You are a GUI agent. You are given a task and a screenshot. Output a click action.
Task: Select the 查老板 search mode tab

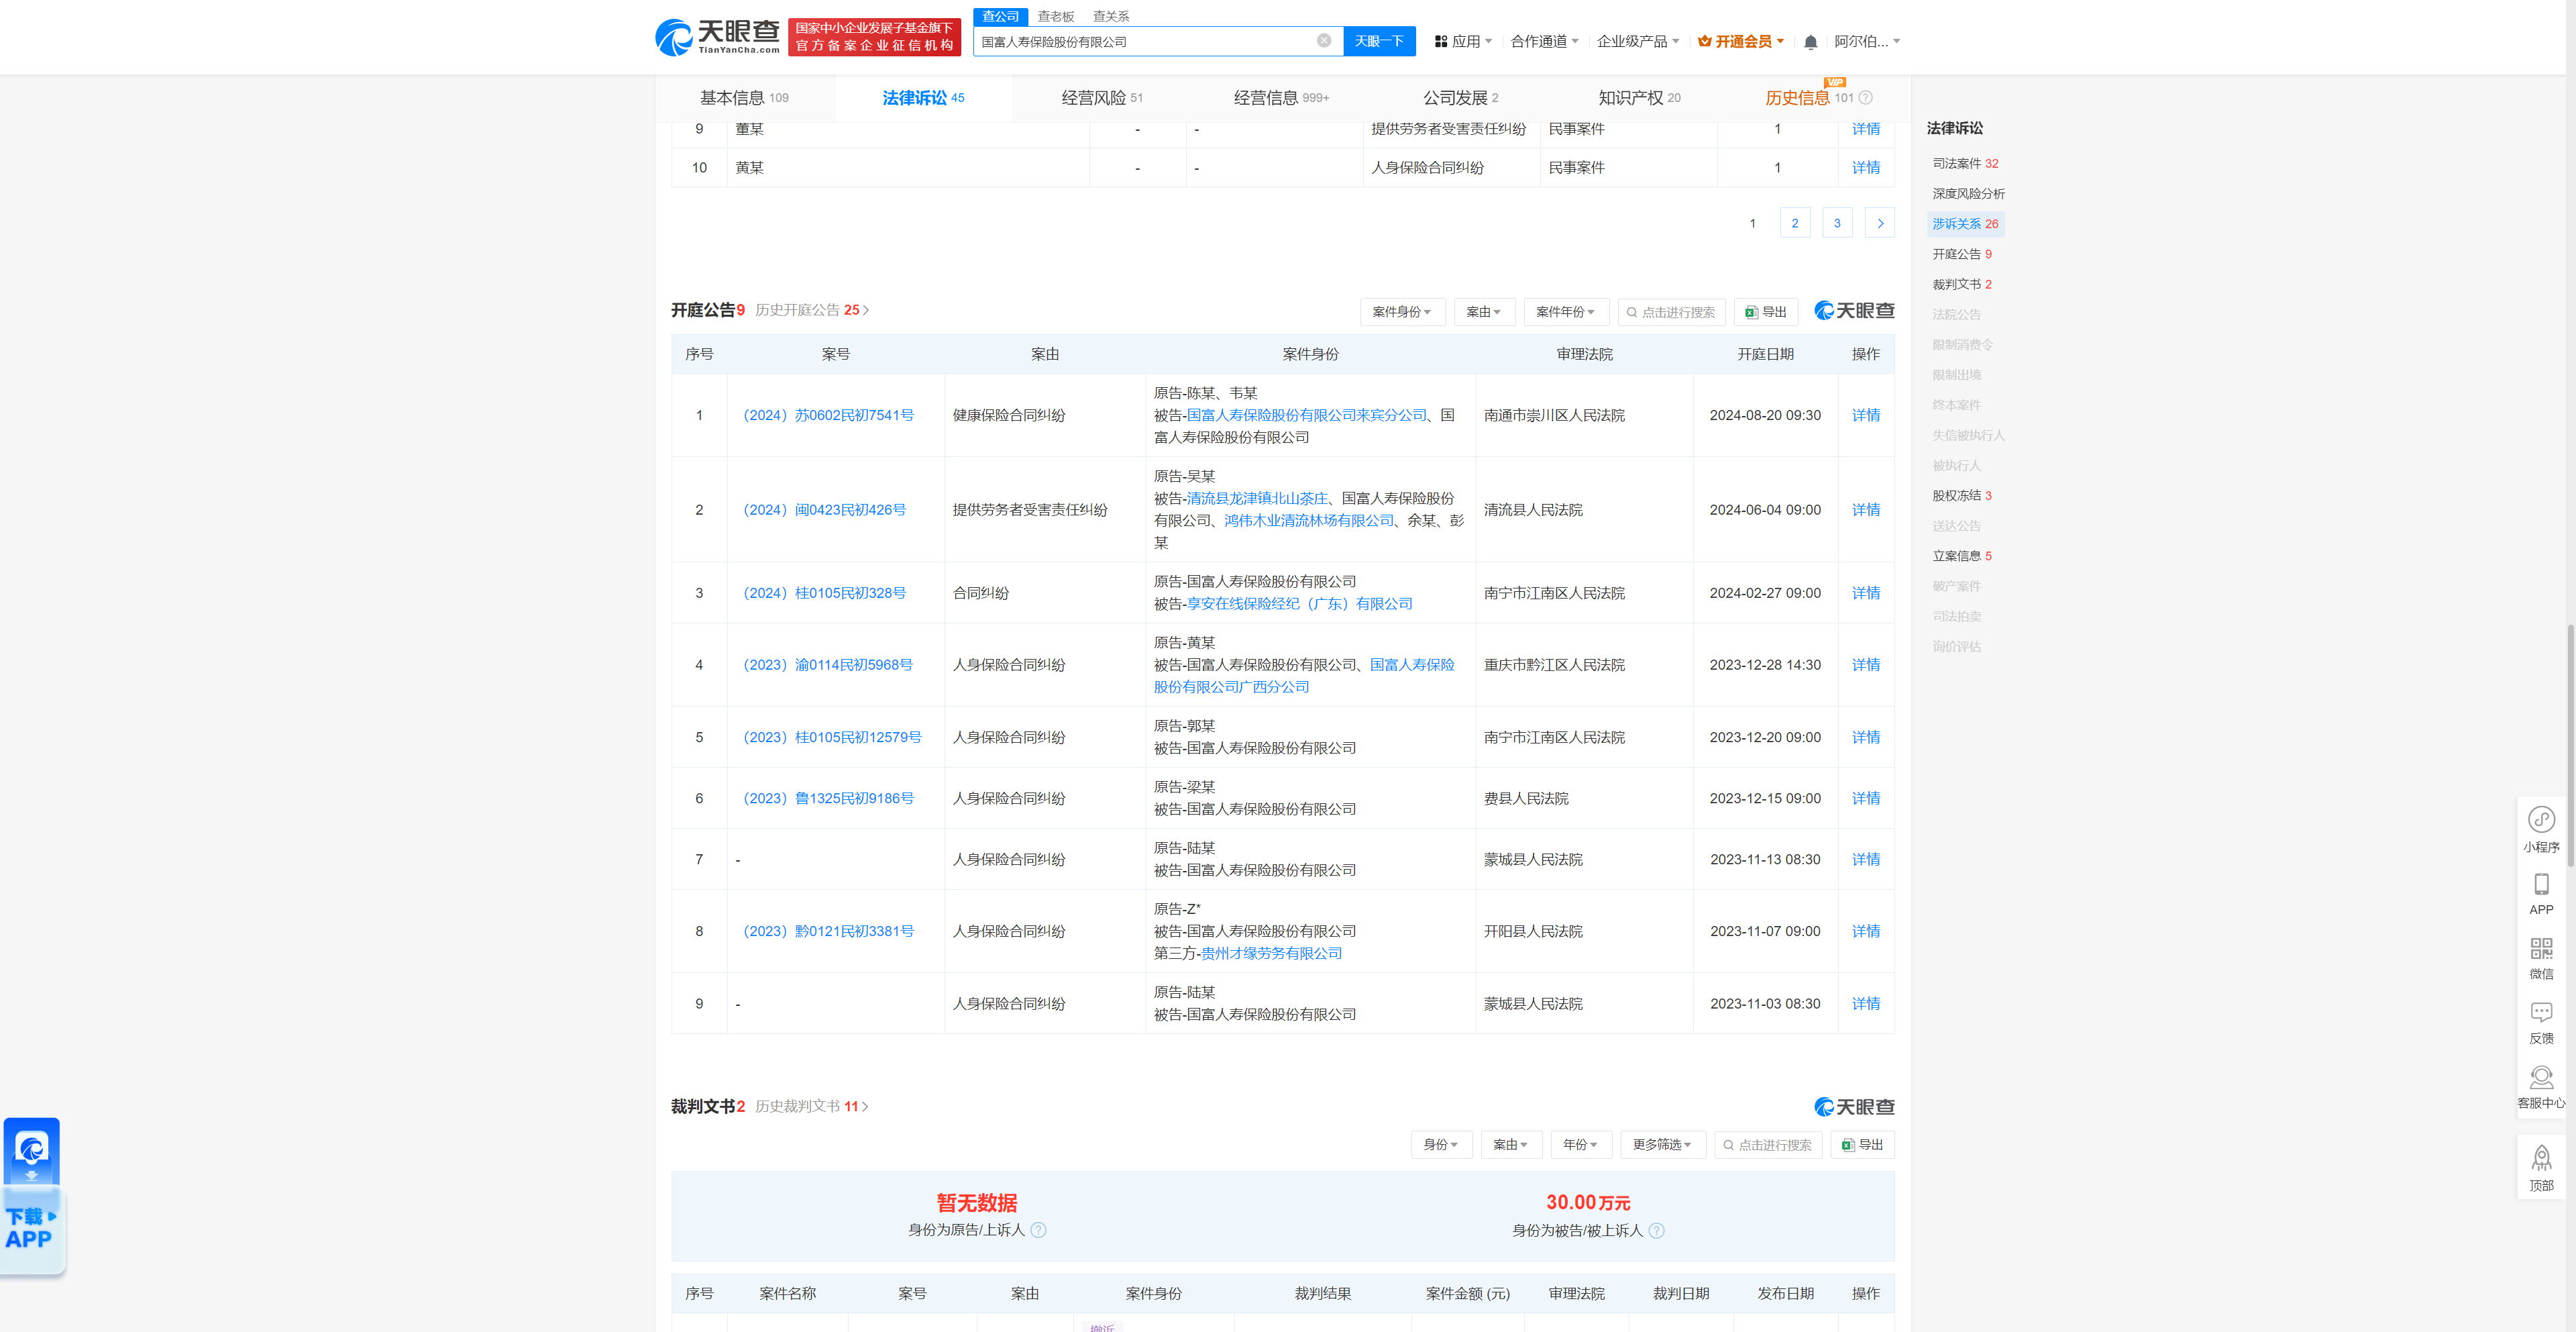click(x=1055, y=16)
